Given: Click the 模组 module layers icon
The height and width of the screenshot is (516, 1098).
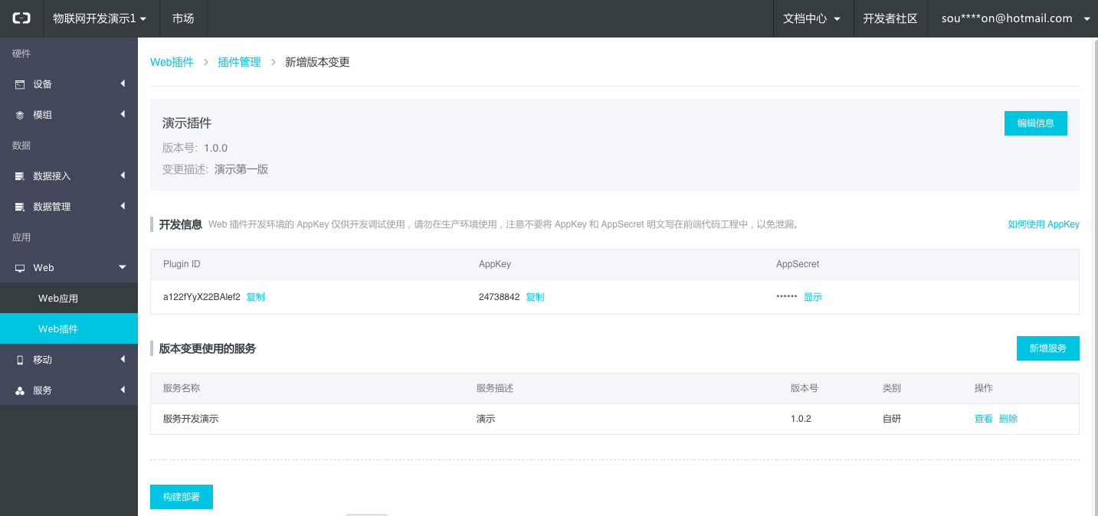Looking at the screenshot, I should [20, 115].
